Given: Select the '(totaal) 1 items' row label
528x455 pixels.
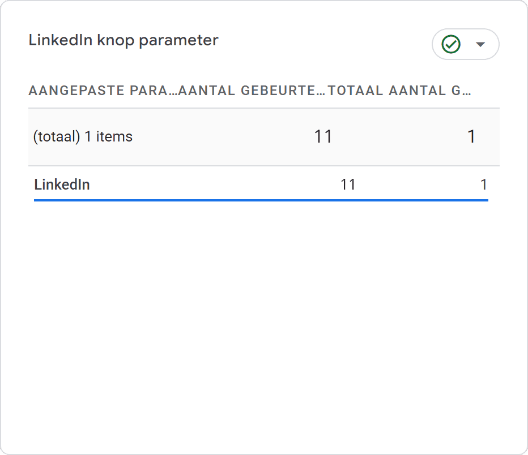Looking at the screenshot, I should click(83, 136).
